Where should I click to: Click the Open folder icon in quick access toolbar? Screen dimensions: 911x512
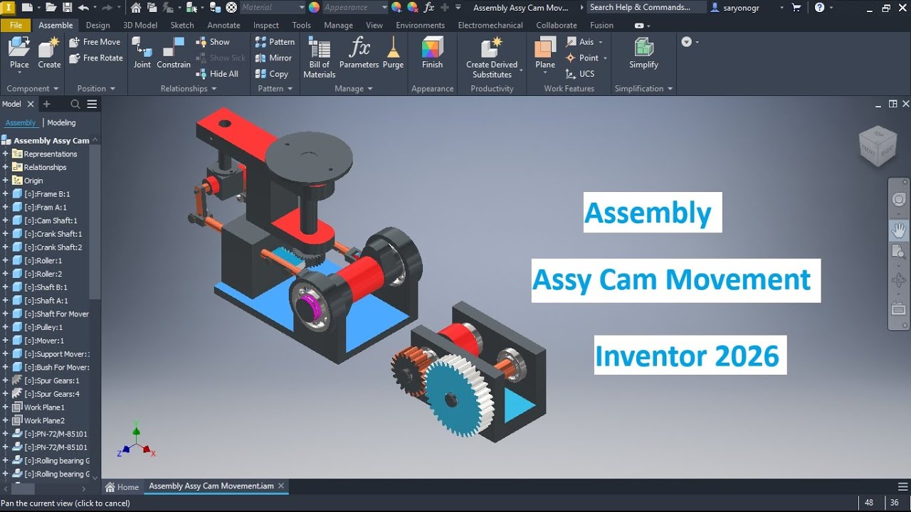51,8
